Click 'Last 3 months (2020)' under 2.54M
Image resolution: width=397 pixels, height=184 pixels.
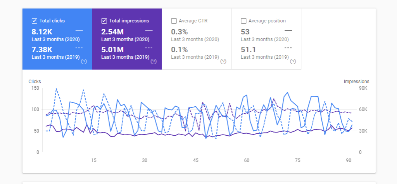125,40
